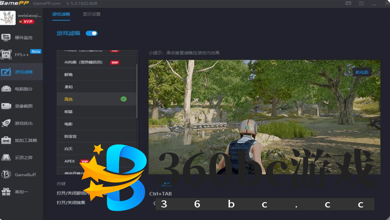Switch to the 游戏滤镜 tab
The height and width of the screenshot is (220, 390).
61,14
